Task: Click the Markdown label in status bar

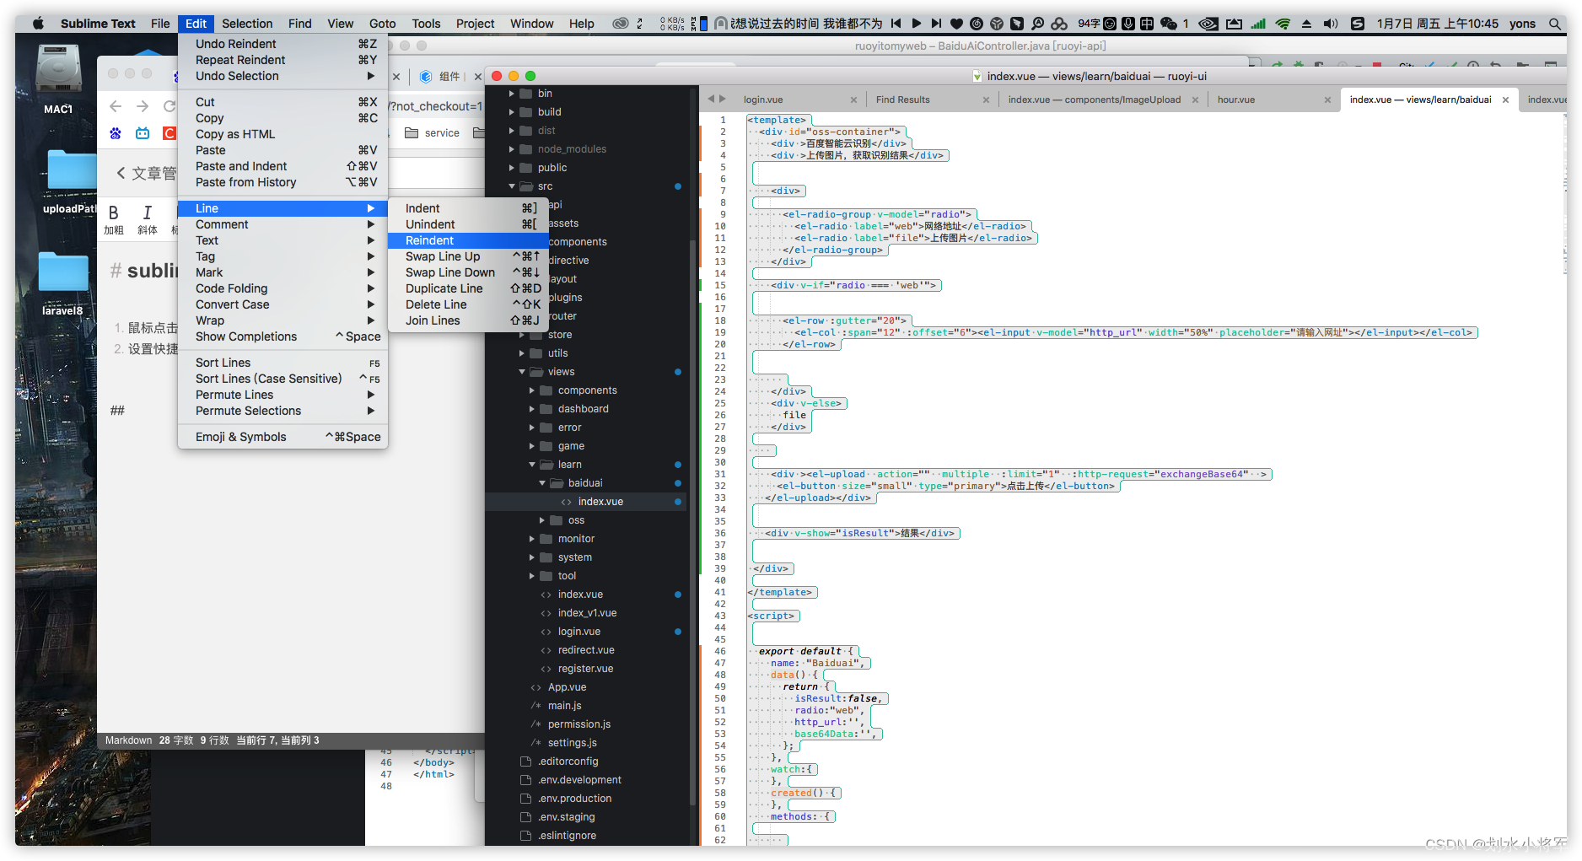Action: coord(128,740)
